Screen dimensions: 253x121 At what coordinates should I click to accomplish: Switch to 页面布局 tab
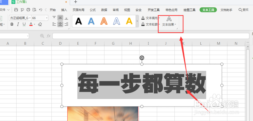tap(78, 10)
